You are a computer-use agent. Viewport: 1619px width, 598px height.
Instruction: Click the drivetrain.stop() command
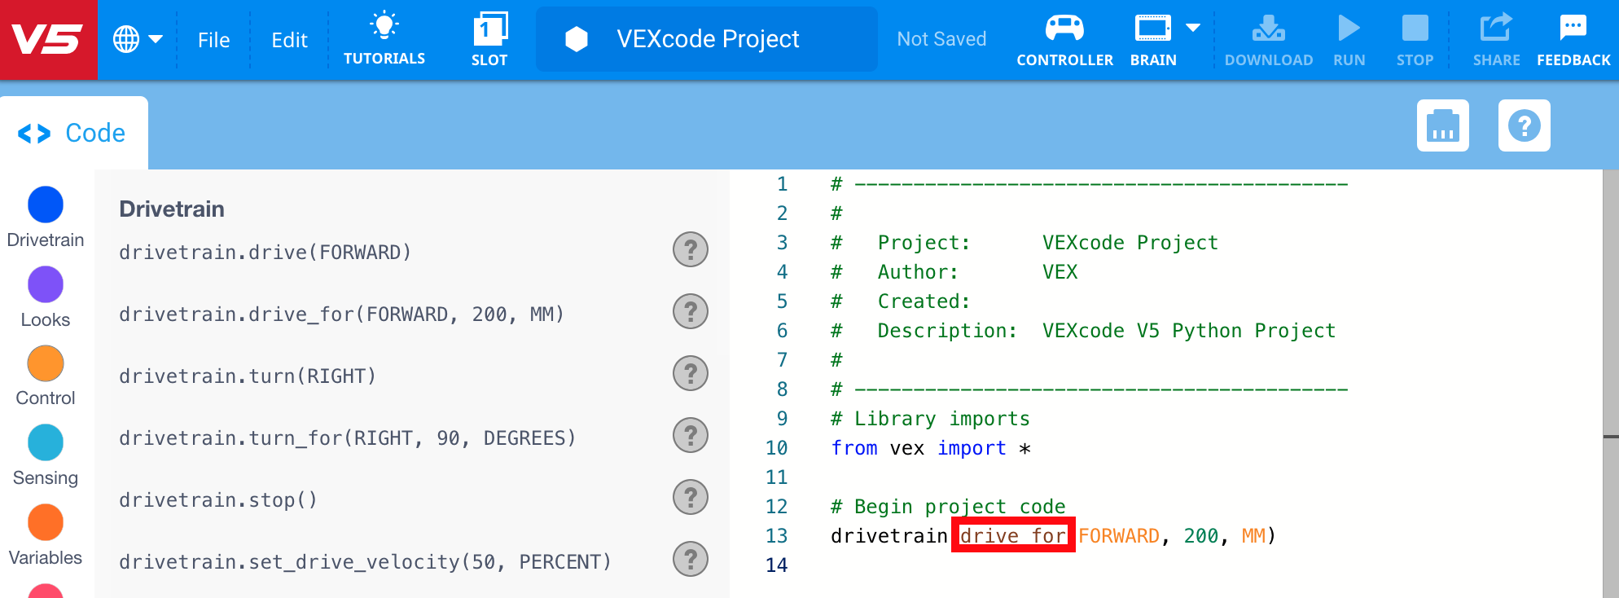coord(218,499)
